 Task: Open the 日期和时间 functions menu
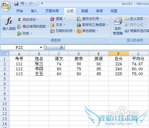click(63, 31)
